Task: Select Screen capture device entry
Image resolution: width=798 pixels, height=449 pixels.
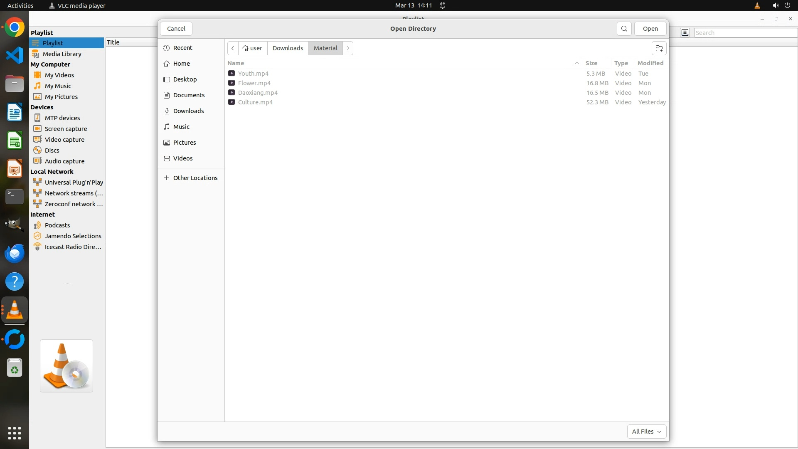Action: click(66, 129)
